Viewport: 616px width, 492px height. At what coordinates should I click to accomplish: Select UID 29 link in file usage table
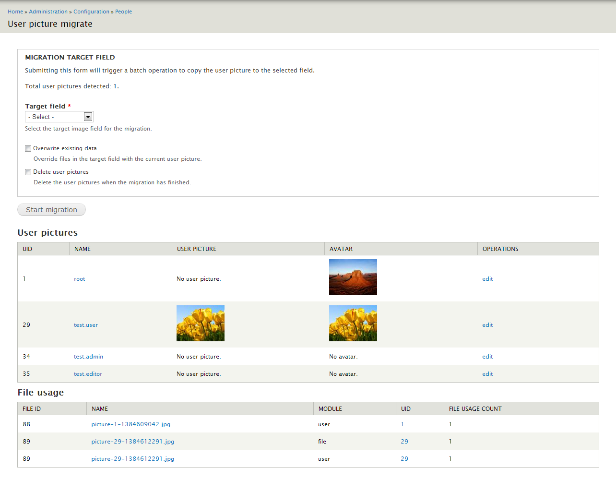click(x=404, y=441)
